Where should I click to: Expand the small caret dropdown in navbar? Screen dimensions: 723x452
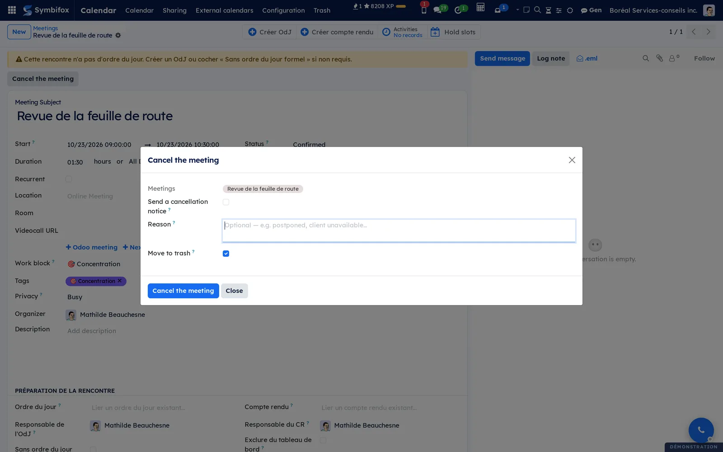pos(517,10)
